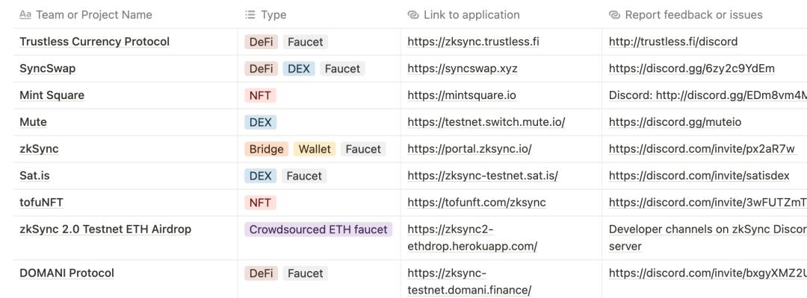This screenshot has width=807, height=298.
Task: Click the Bridge tag in zkSync row
Action: tap(267, 149)
